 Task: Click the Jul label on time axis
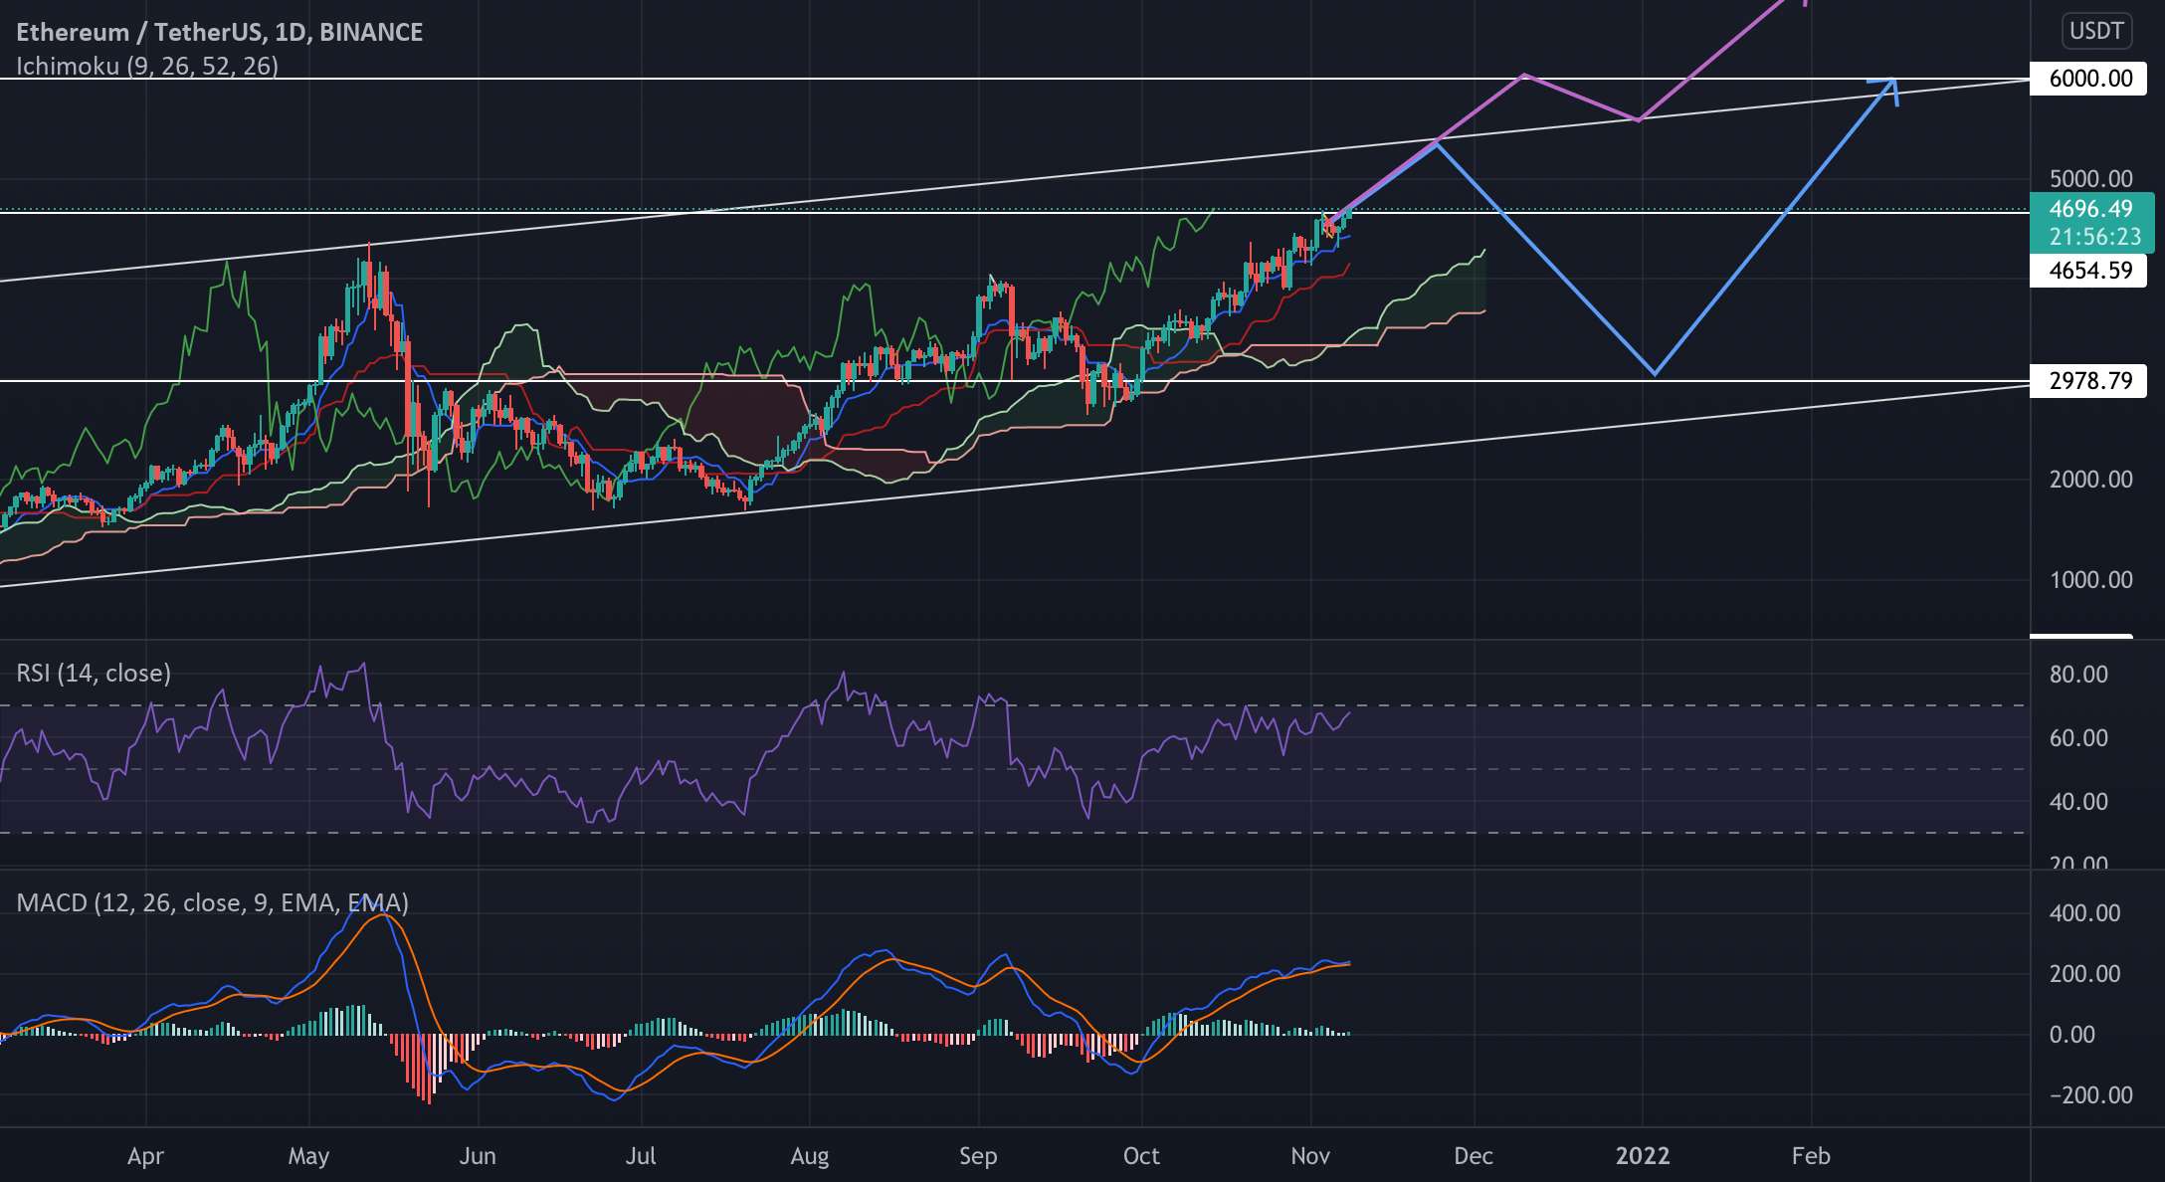(x=640, y=1156)
